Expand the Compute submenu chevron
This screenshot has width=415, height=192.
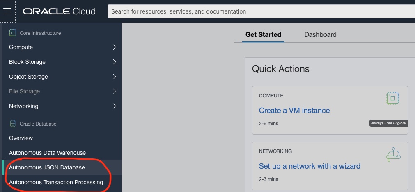(115, 47)
